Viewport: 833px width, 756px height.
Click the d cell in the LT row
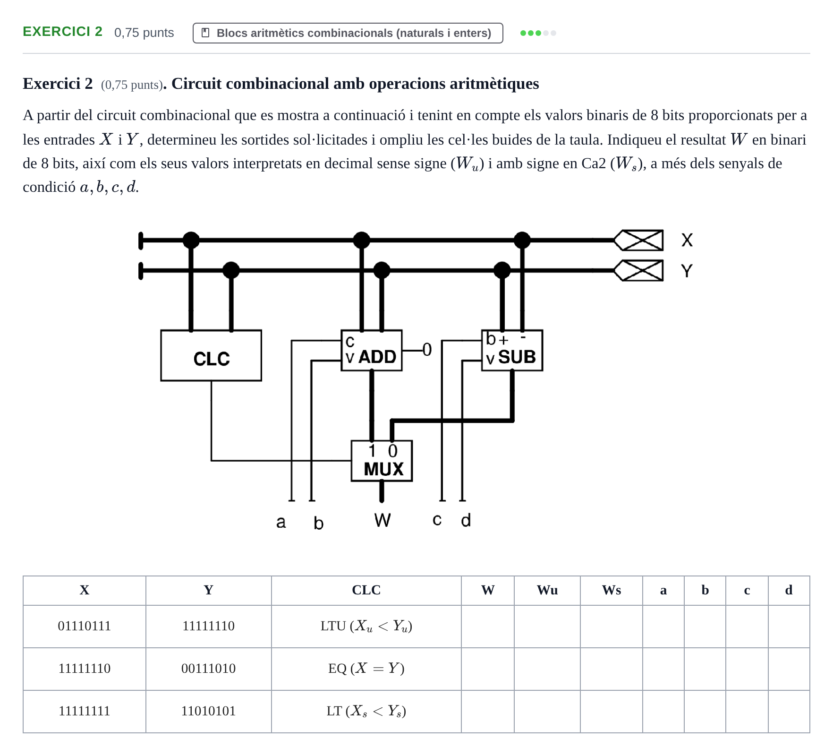[x=789, y=712]
